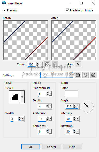Click the light angle dial
Viewport: 99px width, 152px height.
pos(87,106)
